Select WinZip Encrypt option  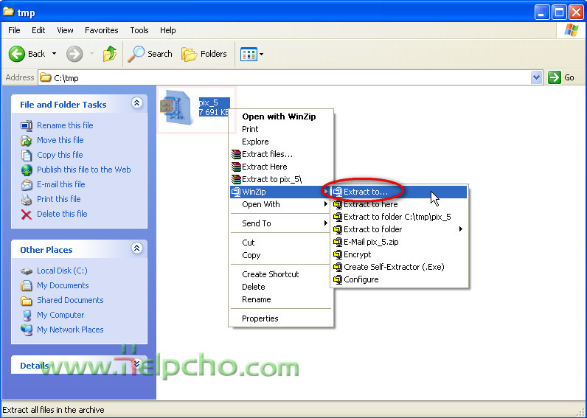[399, 254]
